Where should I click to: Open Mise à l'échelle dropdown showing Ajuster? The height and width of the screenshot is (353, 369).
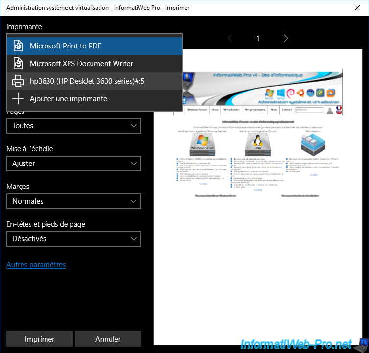click(x=74, y=164)
